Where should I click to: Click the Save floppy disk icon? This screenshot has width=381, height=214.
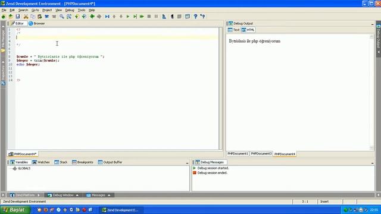click(x=18, y=17)
